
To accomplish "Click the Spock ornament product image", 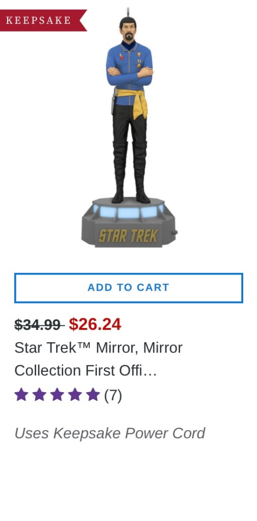I will coord(129,128).
